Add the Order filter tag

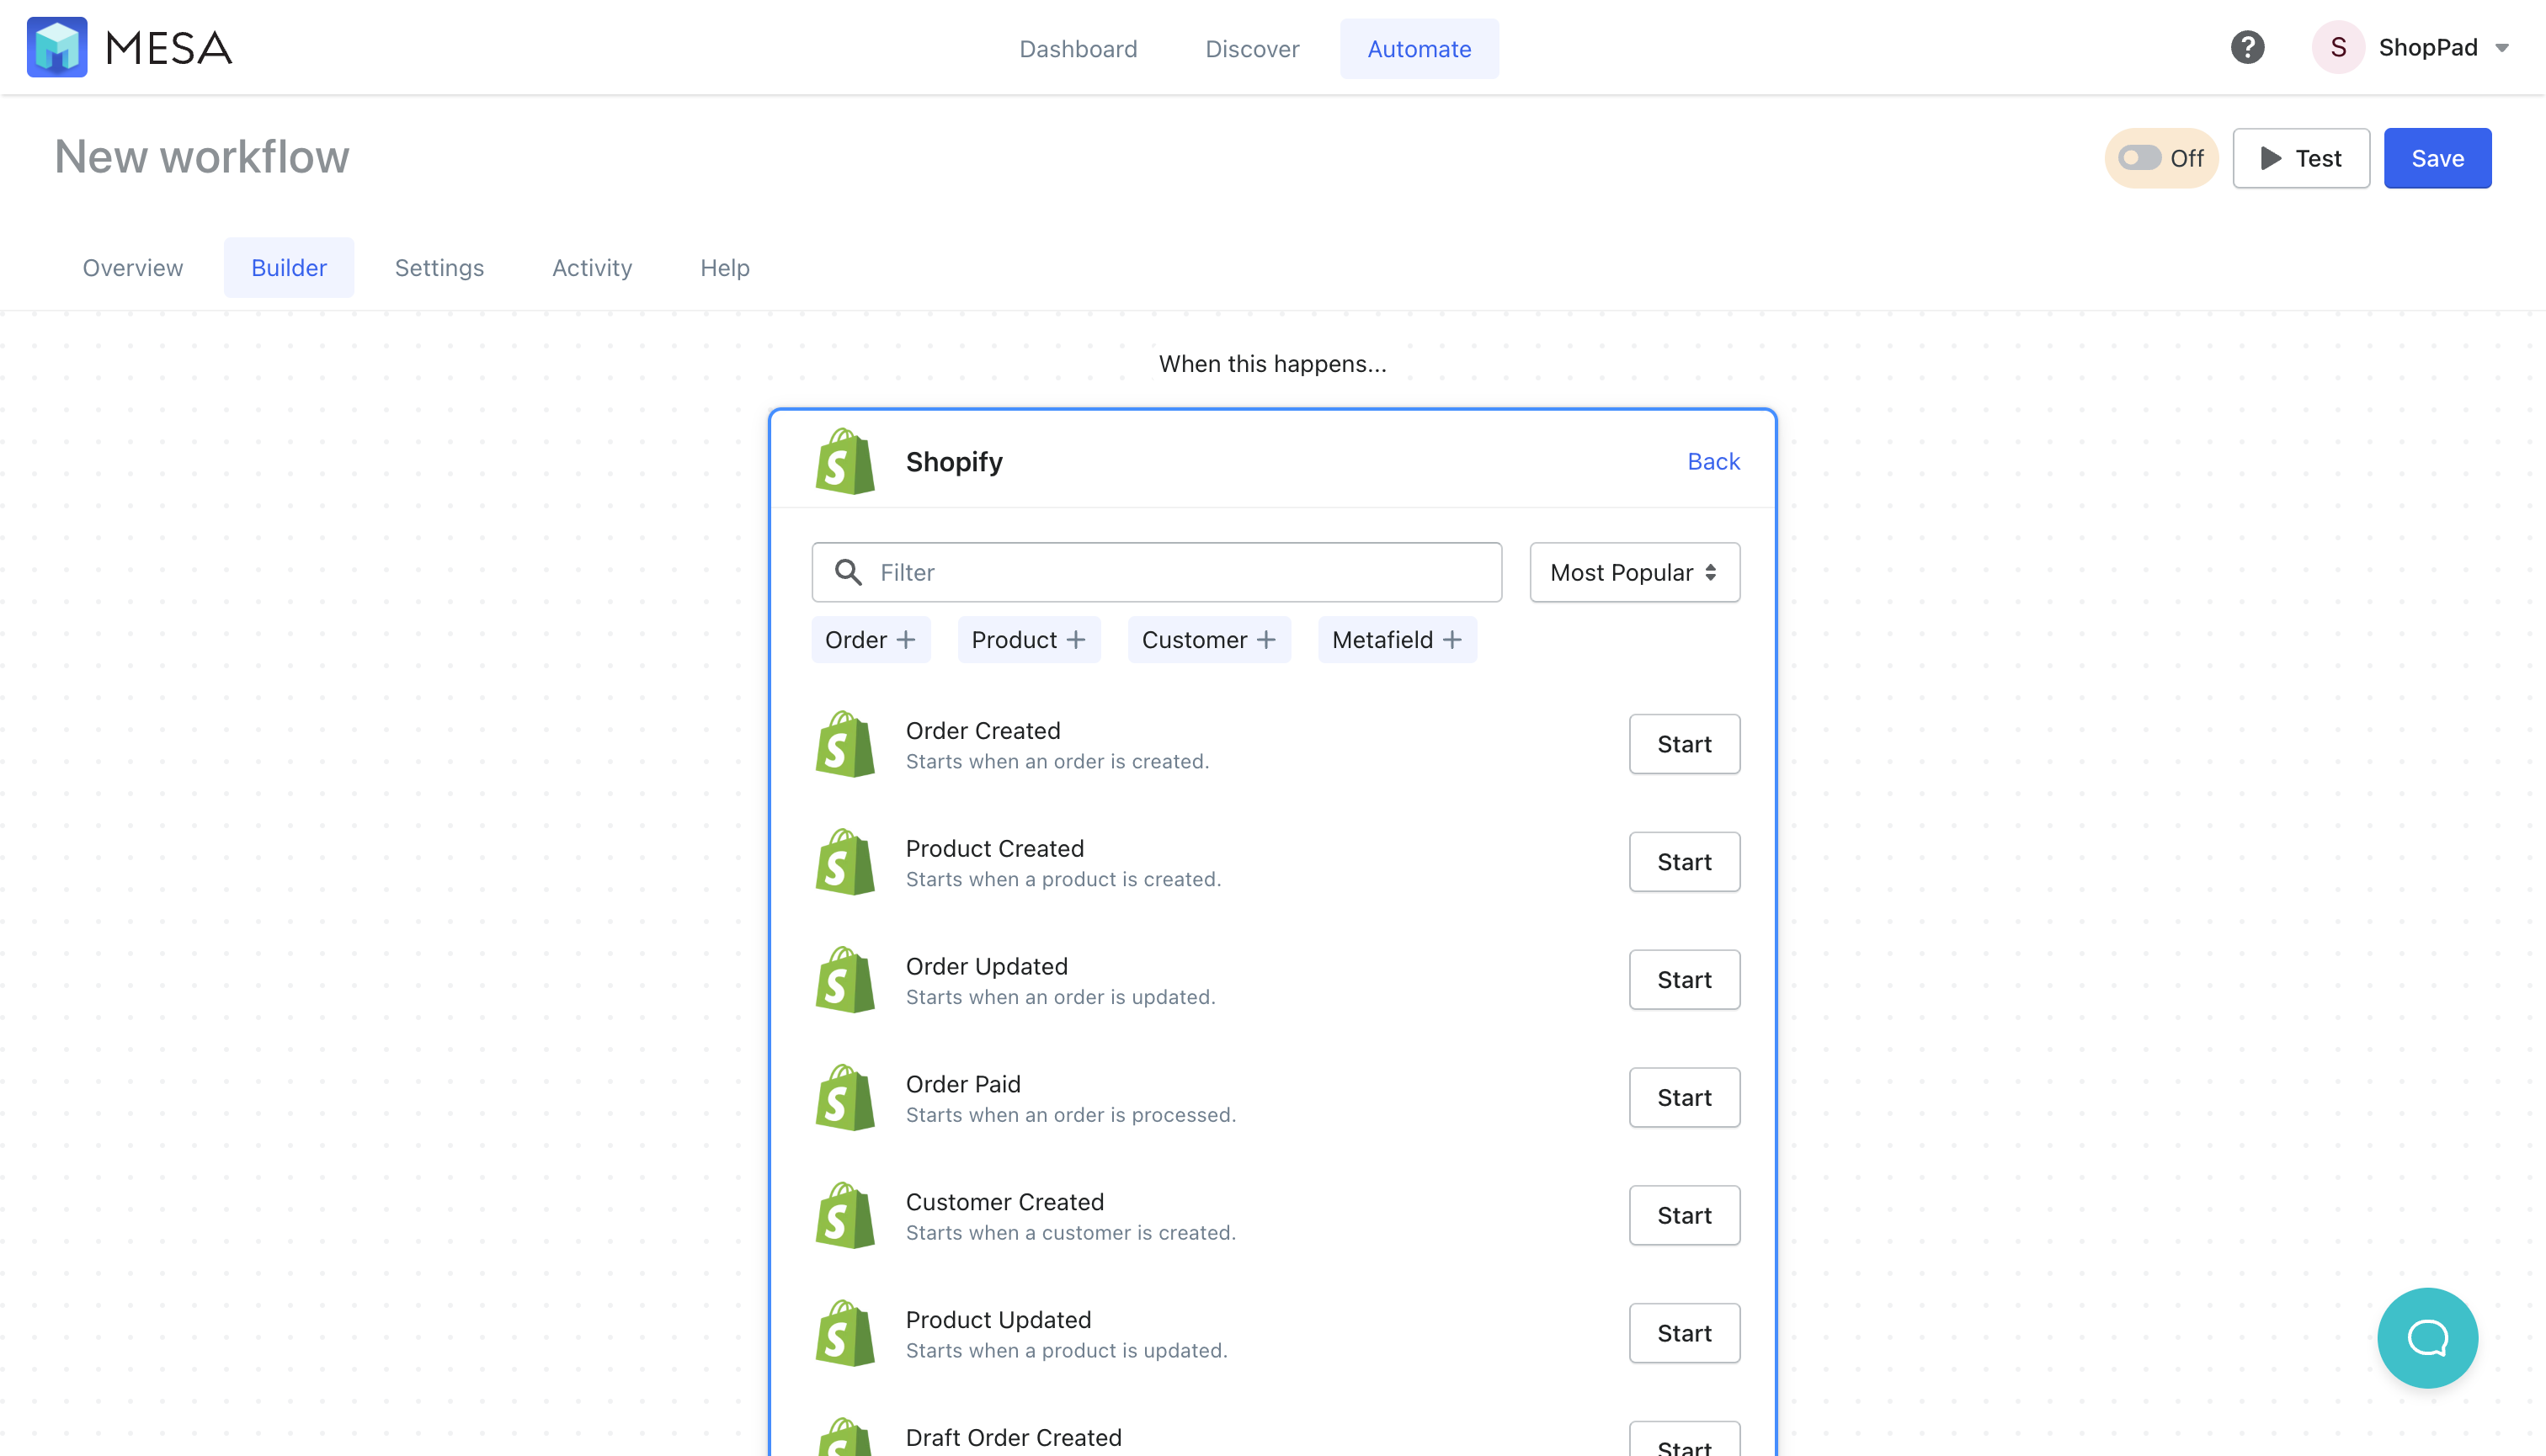(871, 640)
